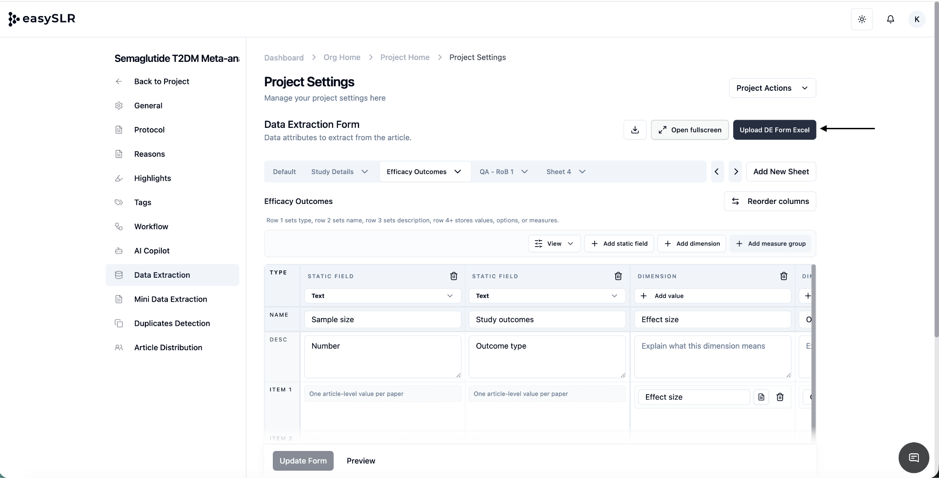Click the Project Home breadcrumb link
Image resolution: width=939 pixels, height=478 pixels.
coord(405,57)
